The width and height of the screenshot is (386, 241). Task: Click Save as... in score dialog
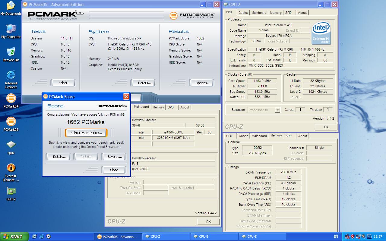click(113, 157)
